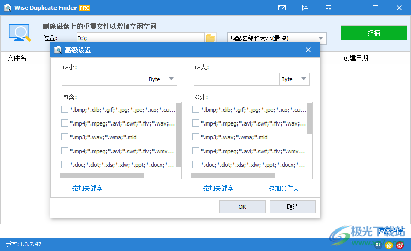The image size is (411, 251).
Task: Click the star favorite icon in status bar
Action: (x=389, y=245)
